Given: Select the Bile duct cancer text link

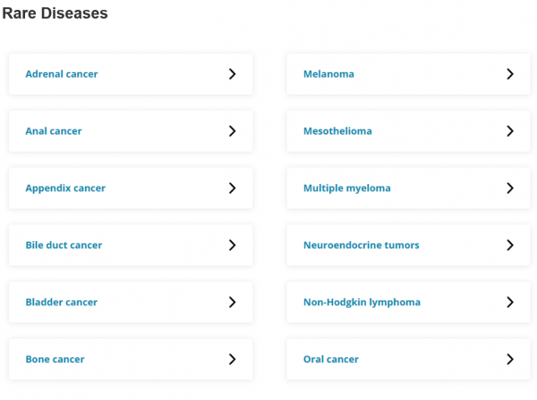Looking at the screenshot, I should pyautogui.click(x=64, y=245).
